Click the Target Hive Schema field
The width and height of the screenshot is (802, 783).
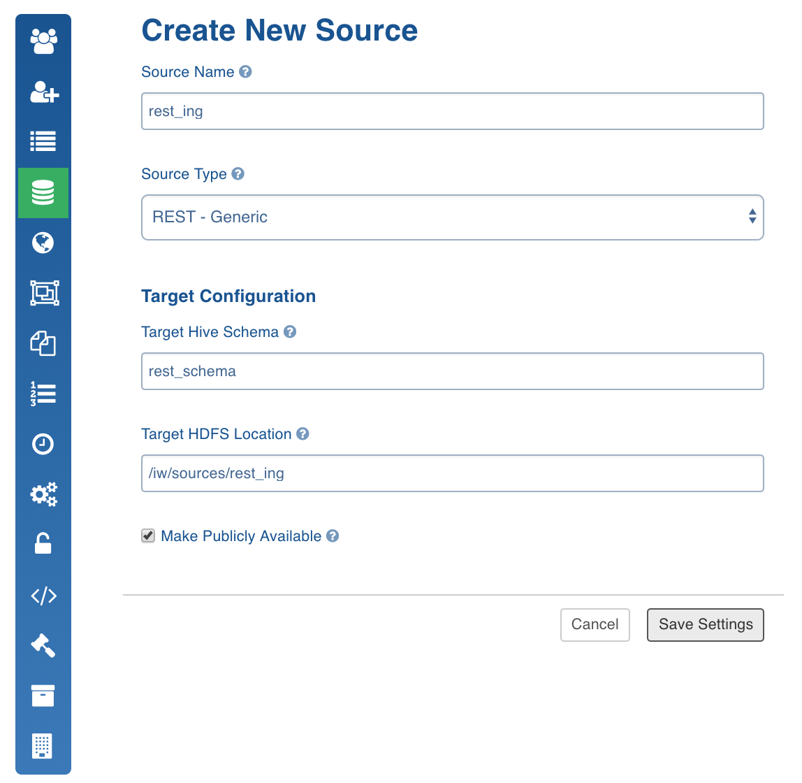[x=452, y=371]
